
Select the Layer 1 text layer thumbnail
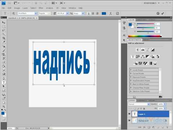coord(134,114)
